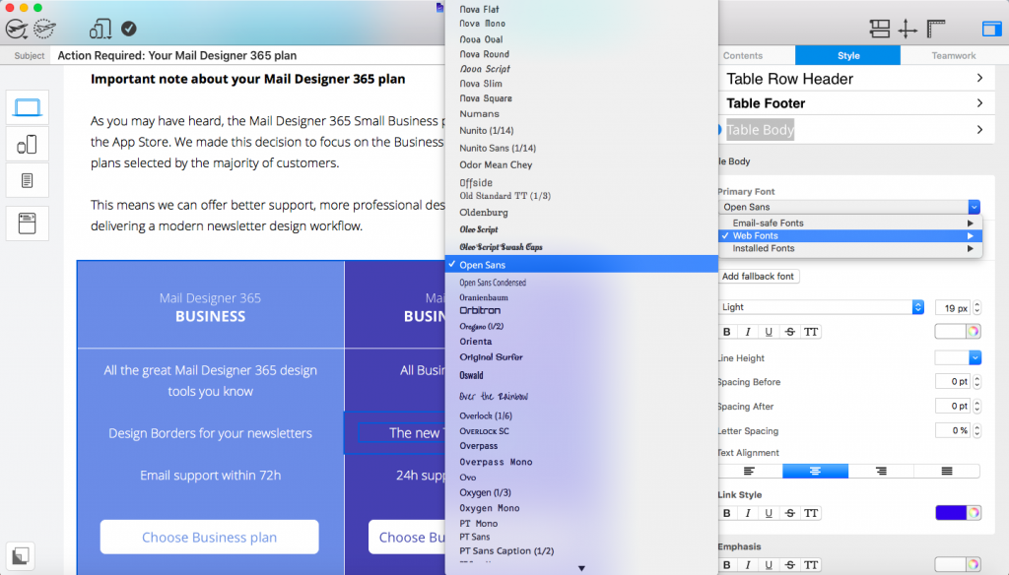Image resolution: width=1009 pixels, height=575 pixels.
Task: Click the crosshair alignment toolbar icon
Action: (x=908, y=29)
